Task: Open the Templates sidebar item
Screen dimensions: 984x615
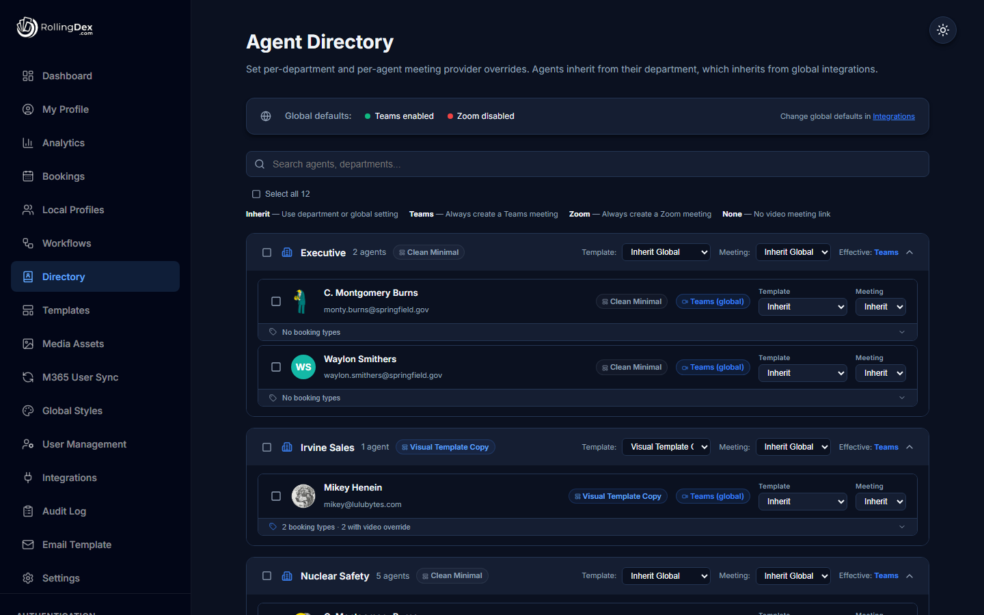Action: [x=95, y=310]
